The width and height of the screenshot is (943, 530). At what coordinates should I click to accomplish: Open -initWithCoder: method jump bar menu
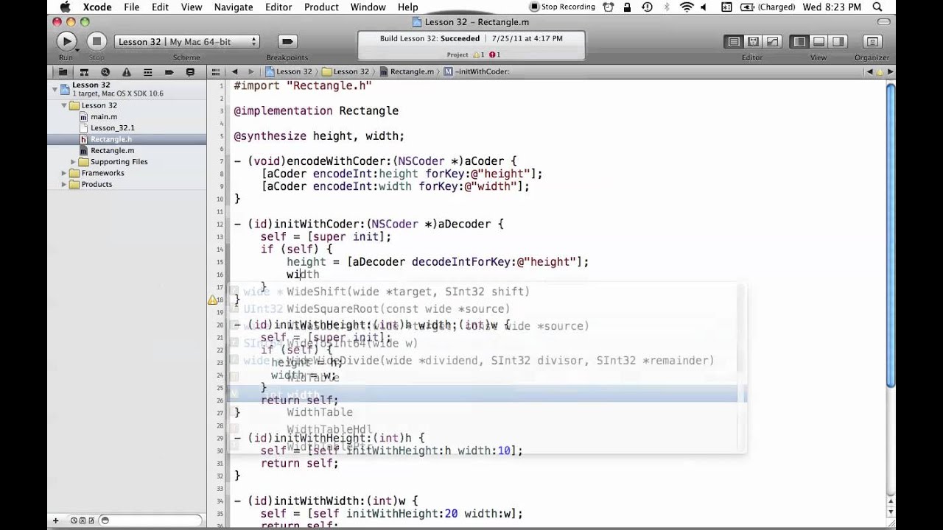(x=477, y=72)
